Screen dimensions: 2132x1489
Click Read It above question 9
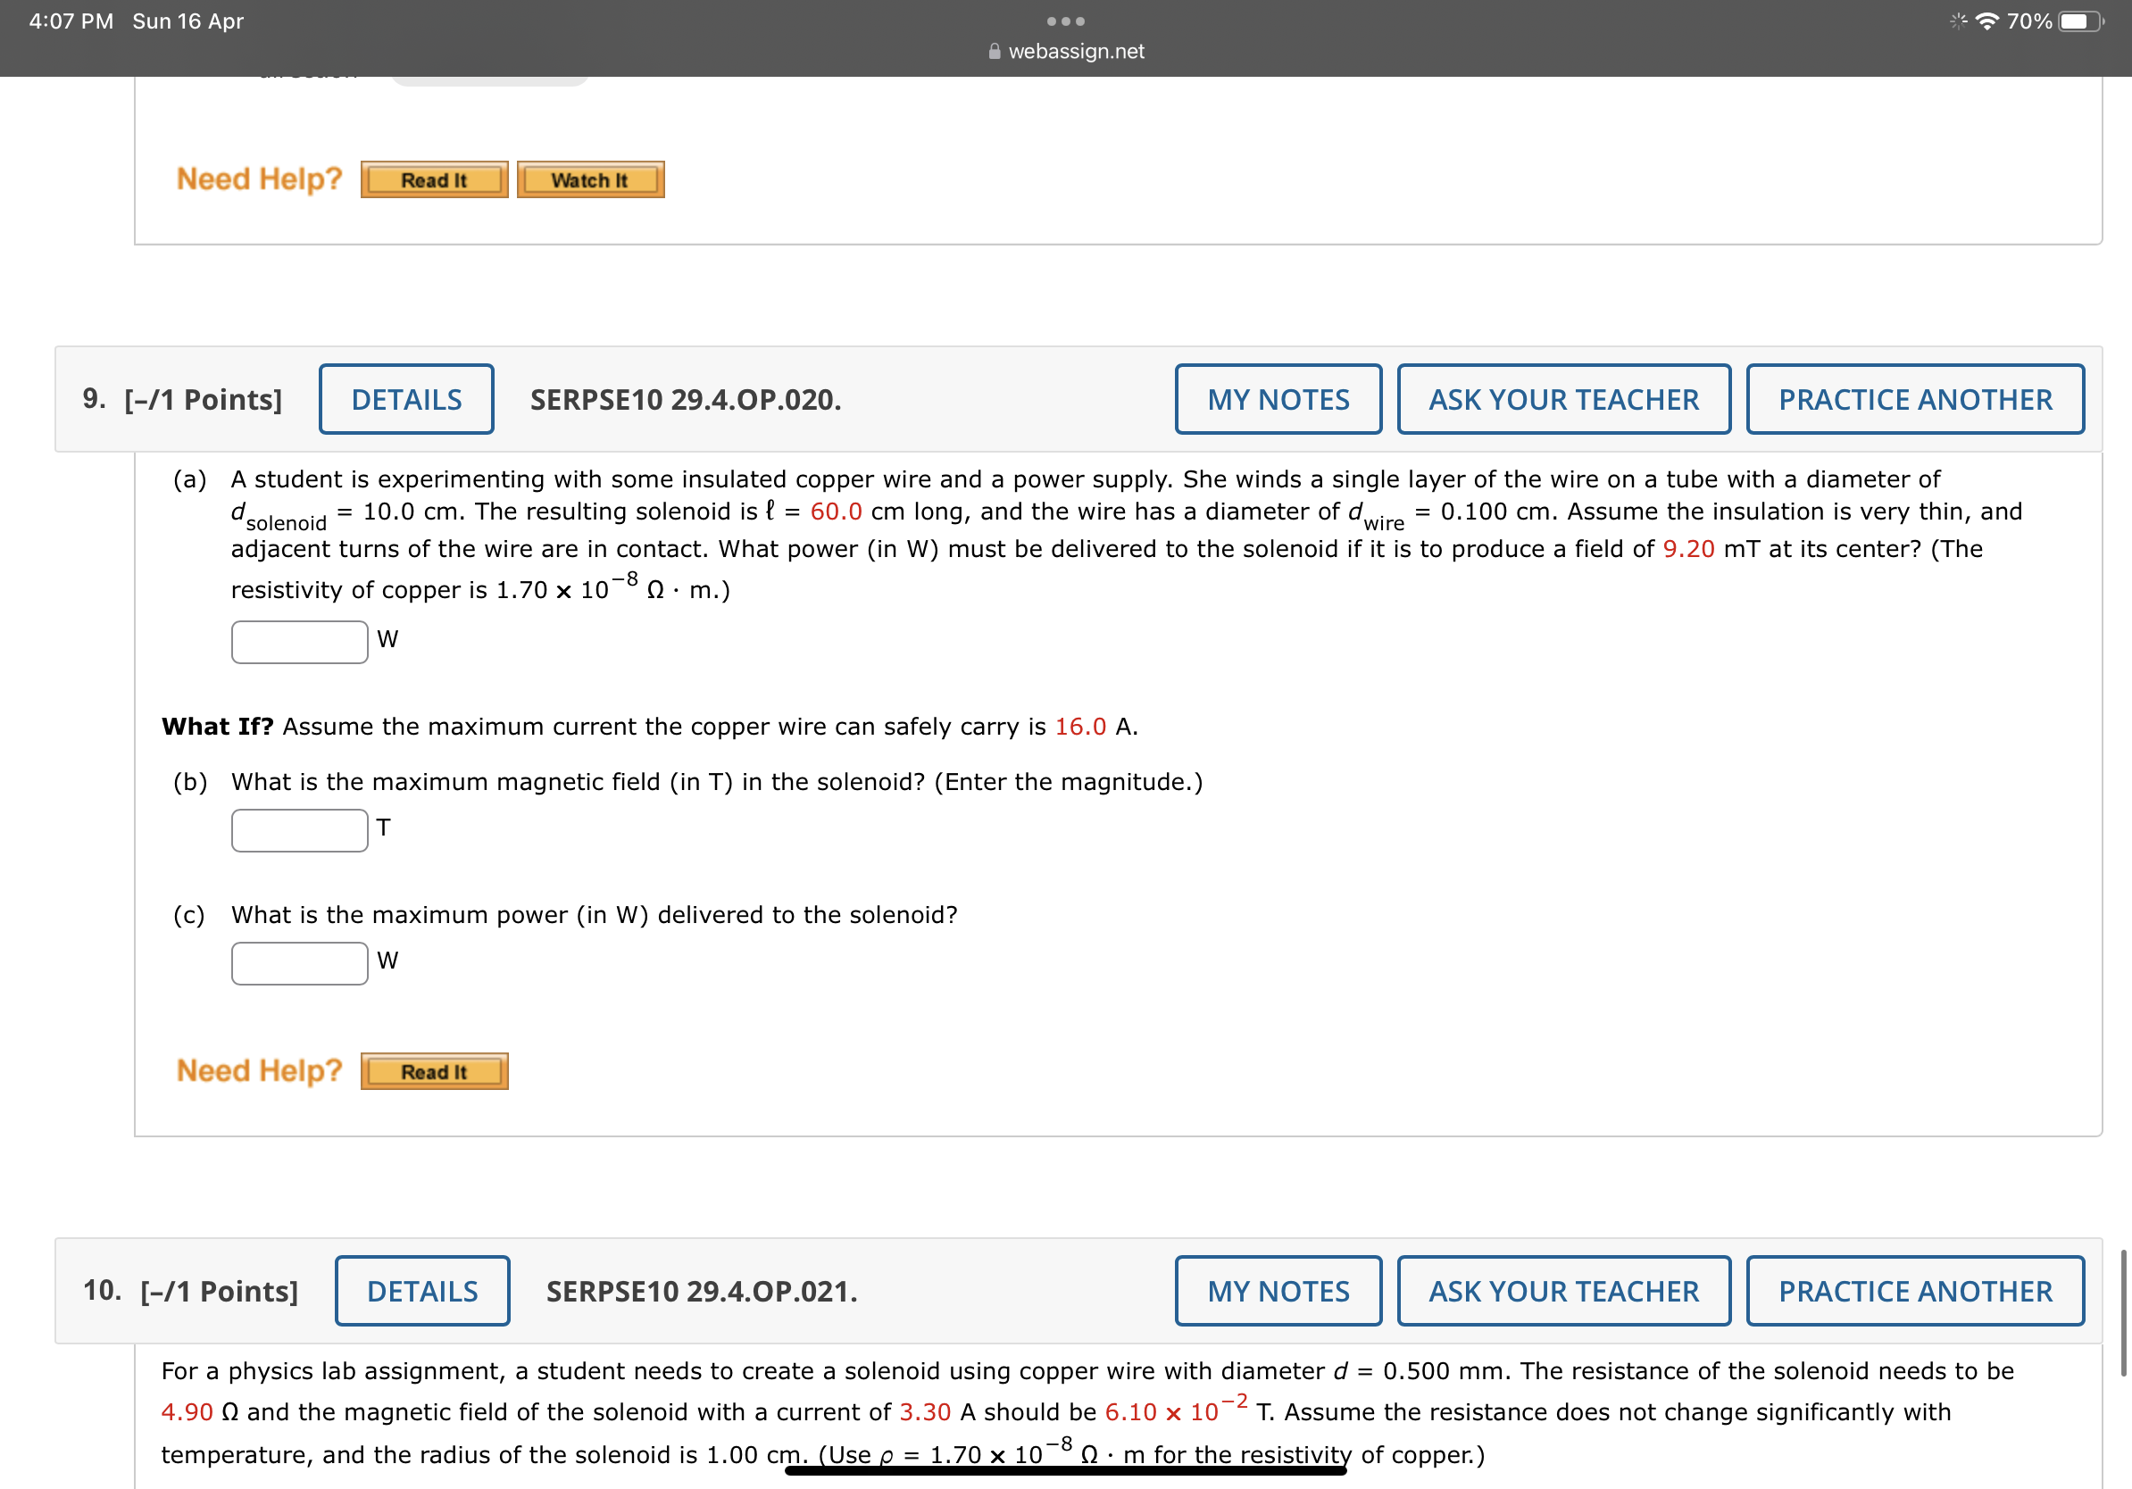(434, 180)
